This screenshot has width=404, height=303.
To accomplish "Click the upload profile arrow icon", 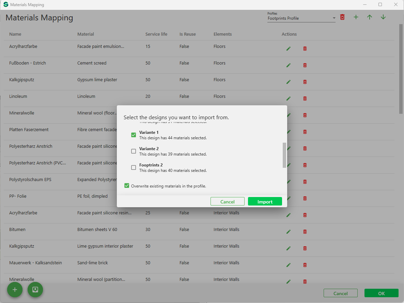I will (x=370, y=17).
